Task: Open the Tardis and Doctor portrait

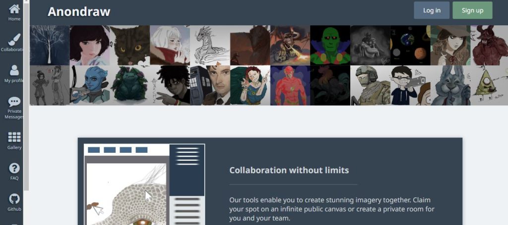Action: point(210,85)
